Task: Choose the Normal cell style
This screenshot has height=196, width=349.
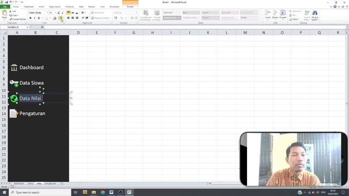Action: pyautogui.click(x=172, y=13)
